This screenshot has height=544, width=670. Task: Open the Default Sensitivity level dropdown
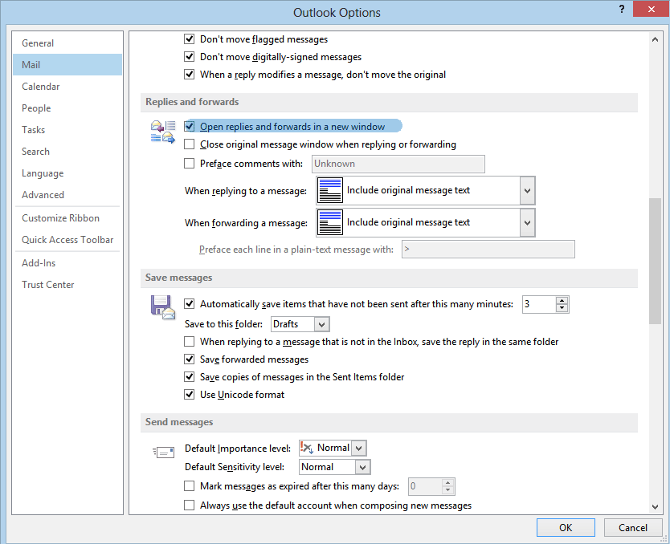click(x=362, y=467)
